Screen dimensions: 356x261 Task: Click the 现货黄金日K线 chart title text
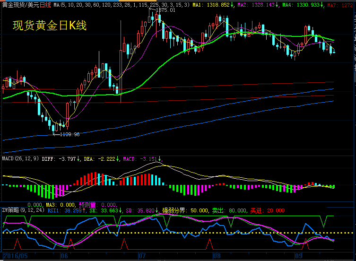click(x=50, y=26)
